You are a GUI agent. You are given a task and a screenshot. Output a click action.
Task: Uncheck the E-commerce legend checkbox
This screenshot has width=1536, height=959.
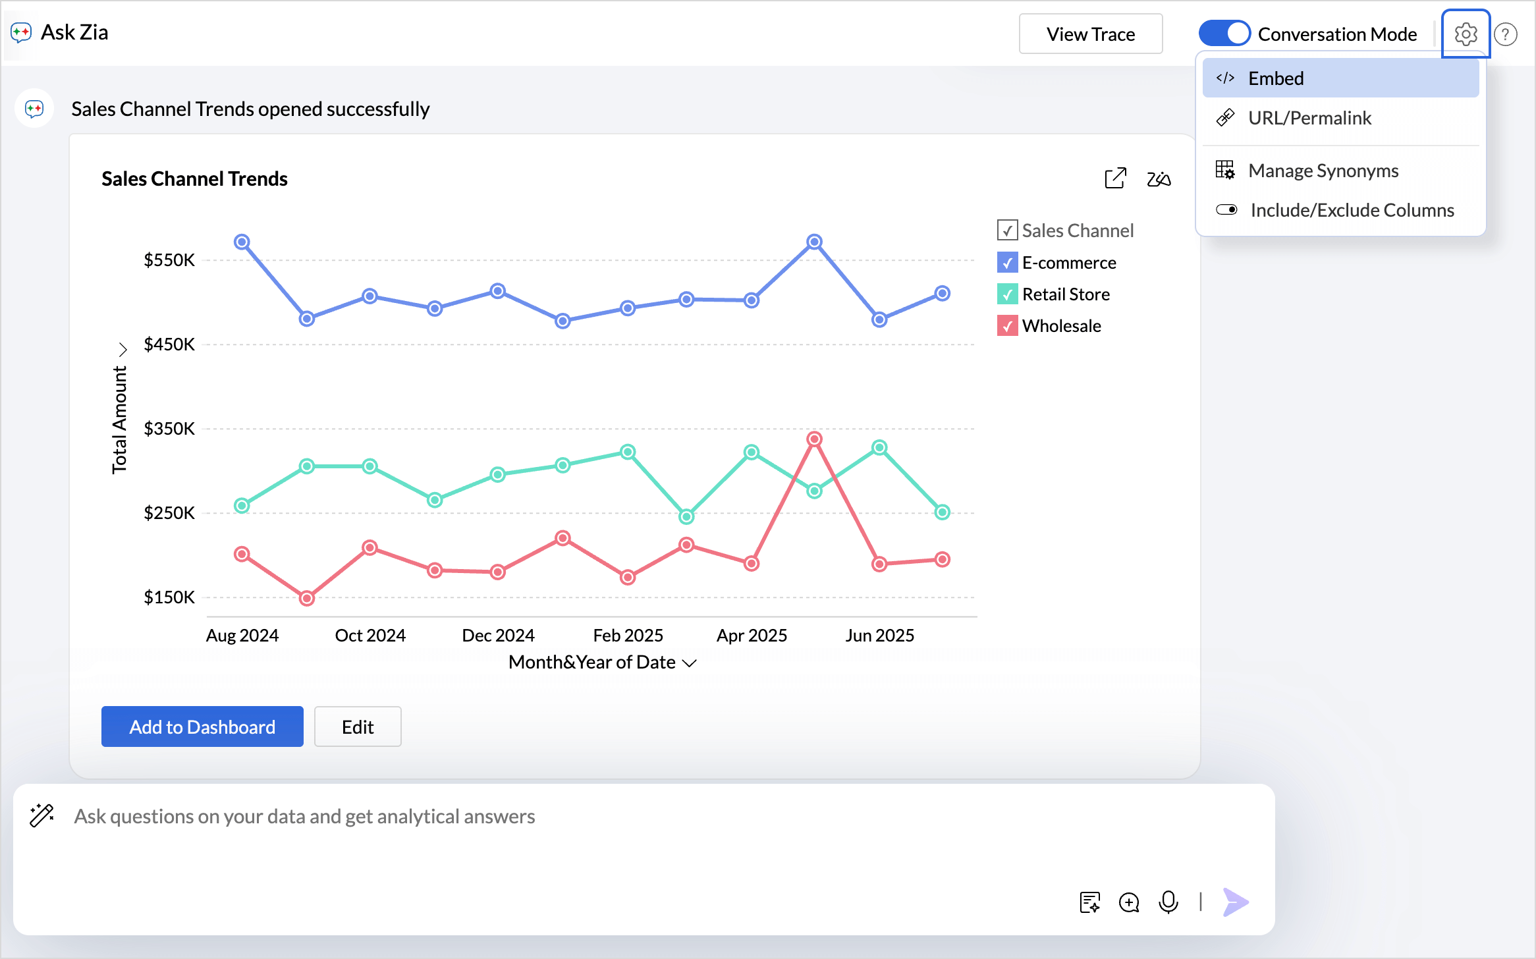(1007, 263)
